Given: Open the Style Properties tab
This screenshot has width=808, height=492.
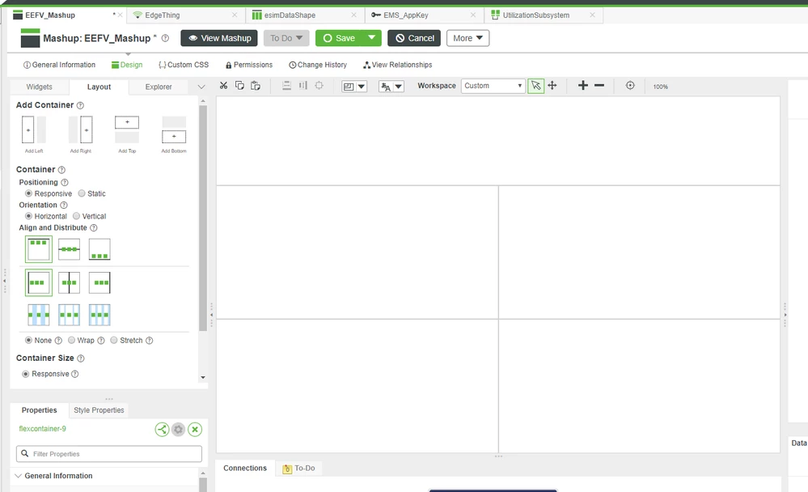Looking at the screenshot, I should tap(99, 410).
